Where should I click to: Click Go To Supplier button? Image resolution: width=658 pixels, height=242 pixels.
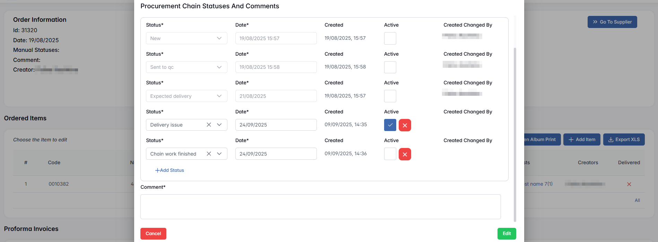click(612, 22)
